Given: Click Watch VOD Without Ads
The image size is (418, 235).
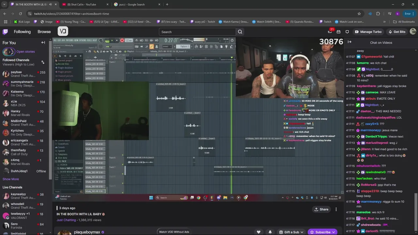Looking at the screenshot, I should point(174,232).
